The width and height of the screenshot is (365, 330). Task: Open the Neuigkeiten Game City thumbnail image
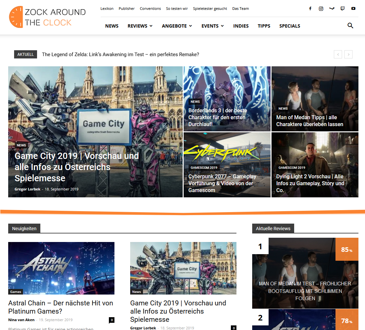183,268
